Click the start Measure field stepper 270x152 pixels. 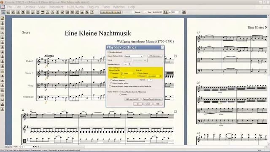134,73
